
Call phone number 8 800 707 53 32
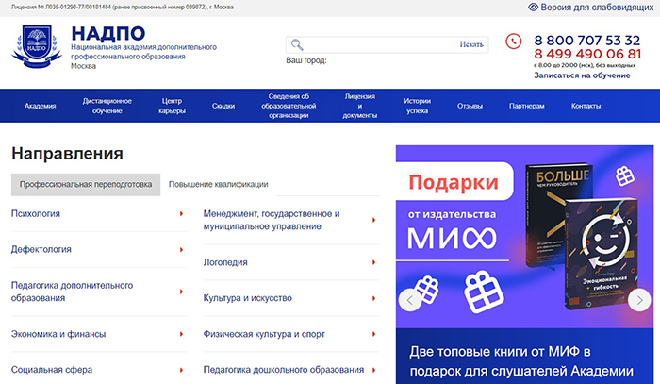586,40
